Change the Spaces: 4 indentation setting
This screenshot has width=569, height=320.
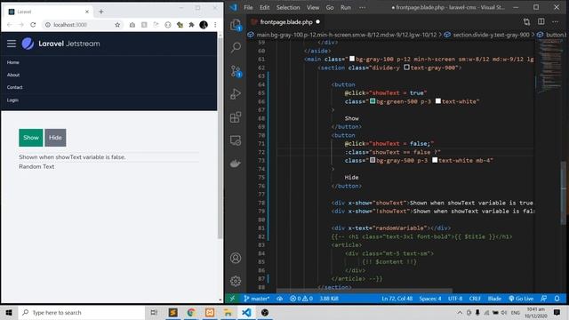click(430, 299)
